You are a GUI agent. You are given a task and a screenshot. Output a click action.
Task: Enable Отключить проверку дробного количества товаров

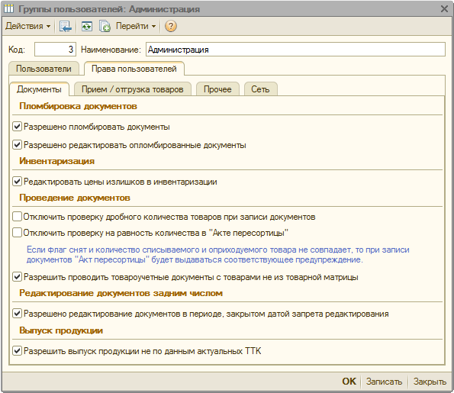coord(17,217)
